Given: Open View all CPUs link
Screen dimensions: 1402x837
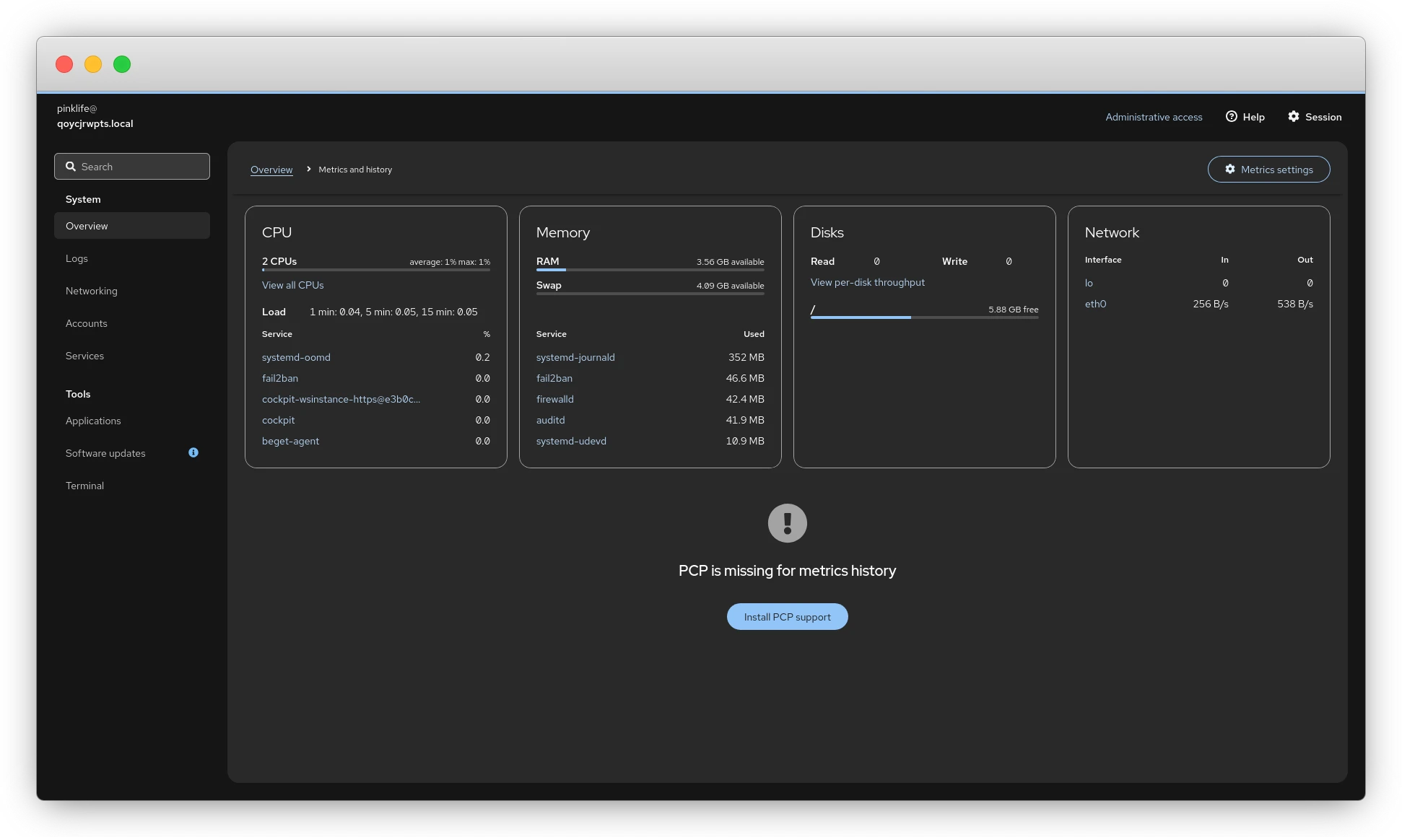Looking at the screenshot, I should point(292,285).
